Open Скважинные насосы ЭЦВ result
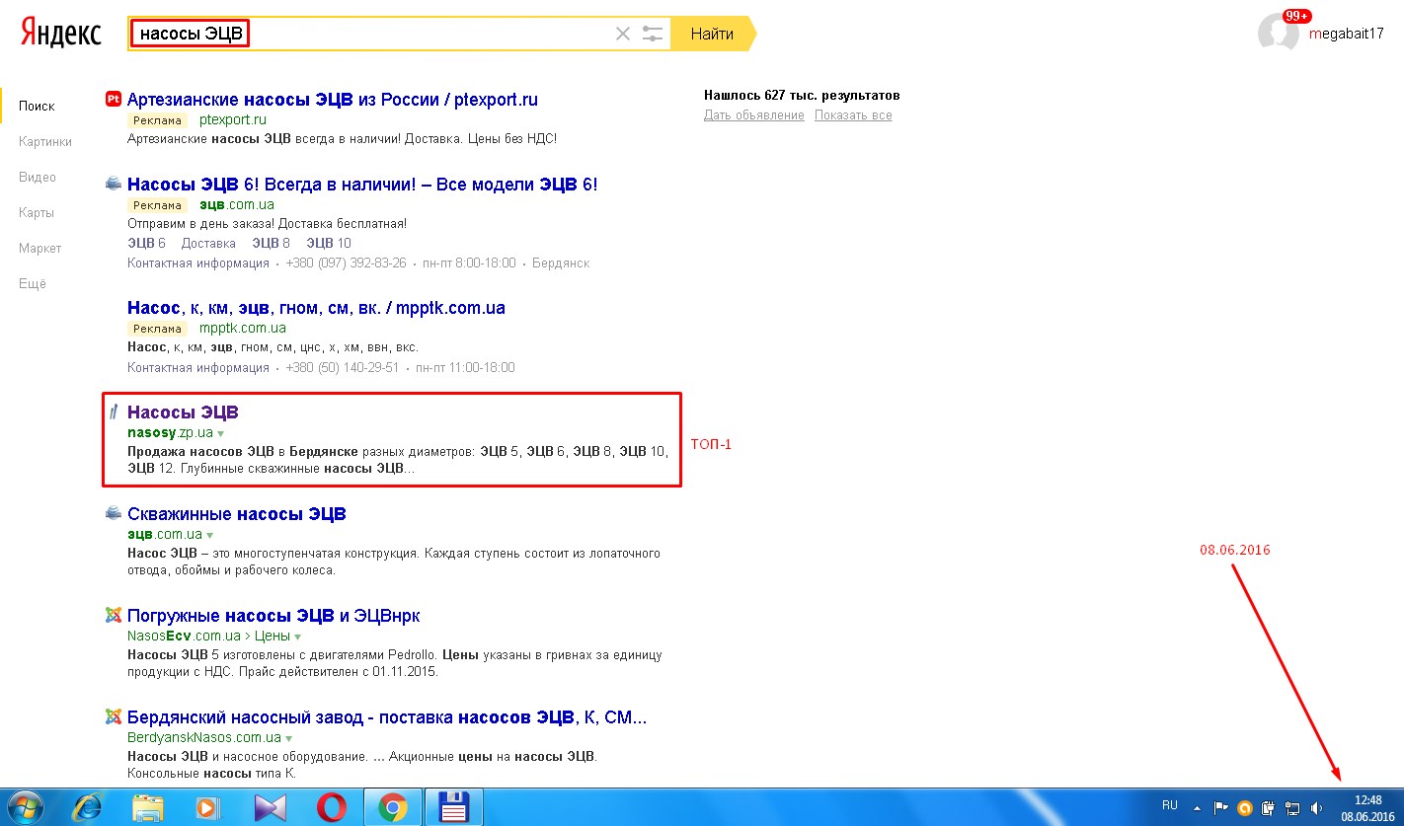Viewport: 1404px width, 826px height. [x=237, y=514]
